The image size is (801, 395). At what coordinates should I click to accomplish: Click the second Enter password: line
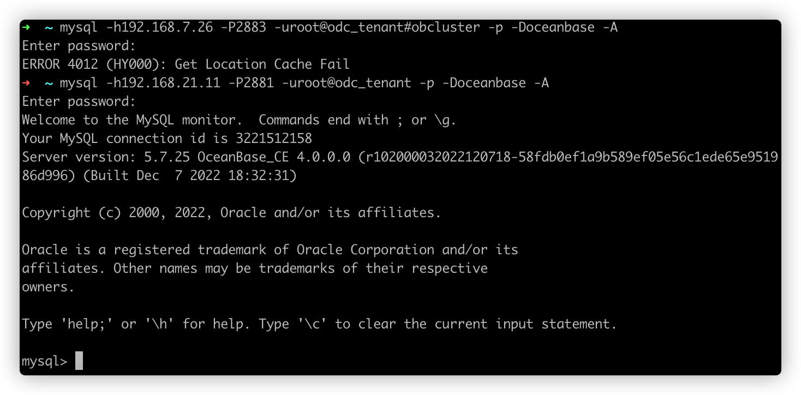click(79, 101)
